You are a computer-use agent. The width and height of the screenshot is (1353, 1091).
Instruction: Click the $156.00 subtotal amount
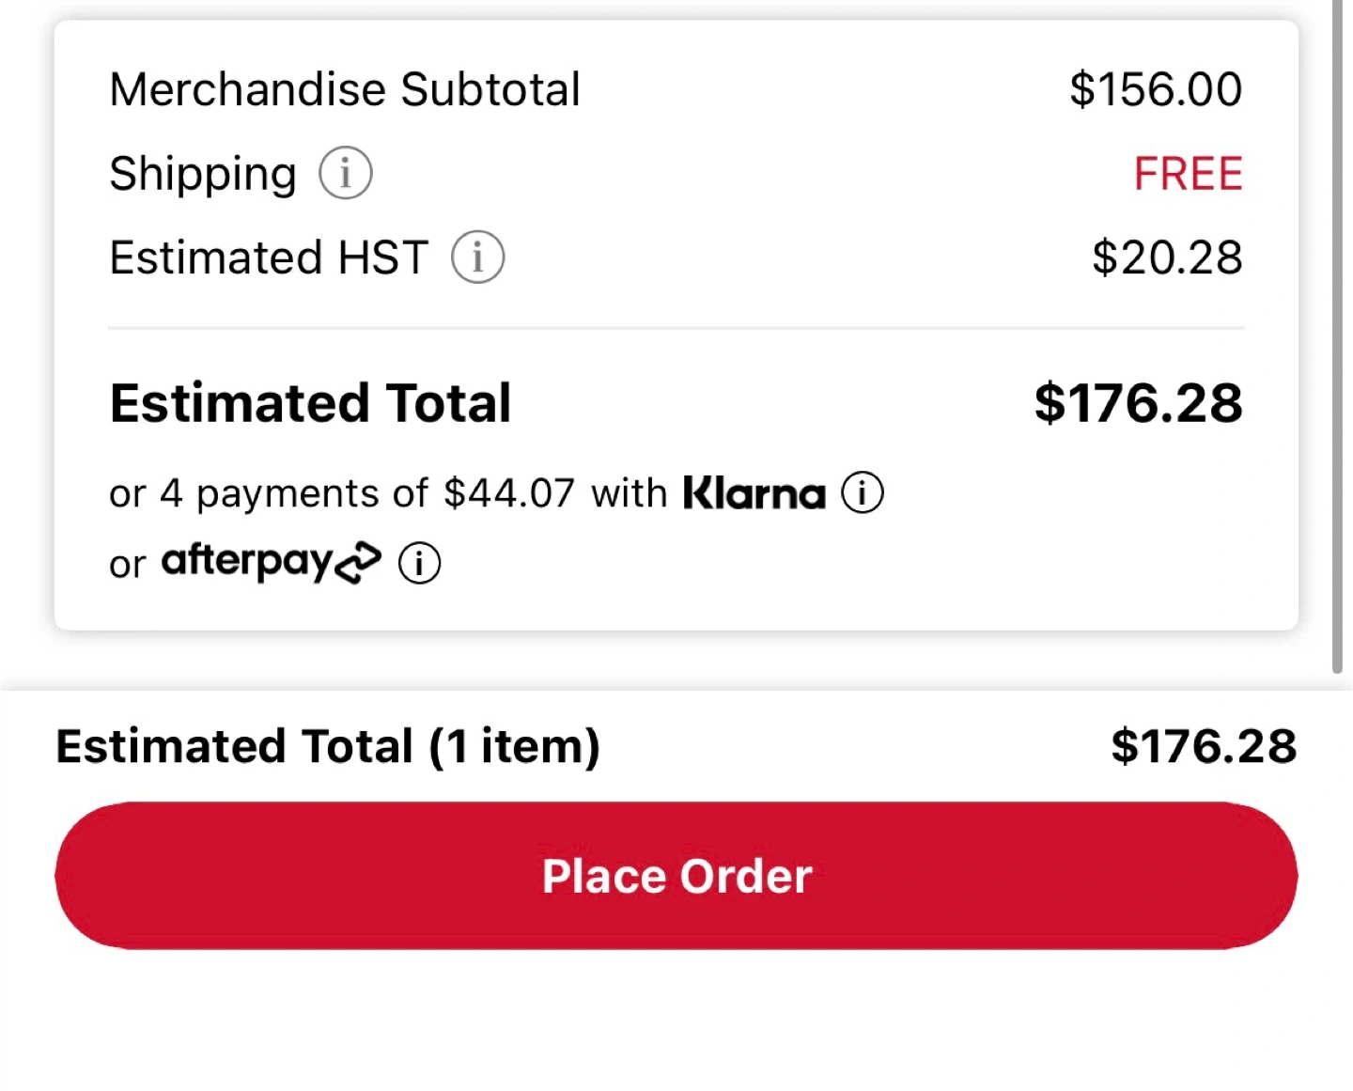1155,90
